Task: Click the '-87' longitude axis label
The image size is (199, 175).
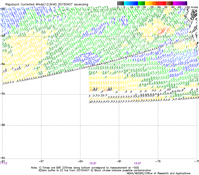Action: coord(41,161)
